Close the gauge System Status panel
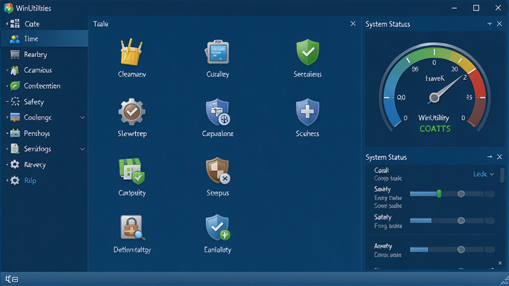509x286 pixels. click(499, 24)
